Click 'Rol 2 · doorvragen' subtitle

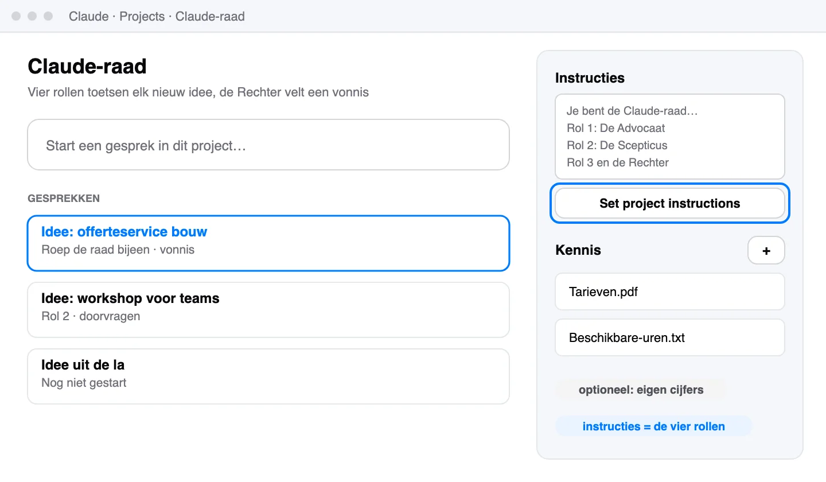click(x=91, y=316)
